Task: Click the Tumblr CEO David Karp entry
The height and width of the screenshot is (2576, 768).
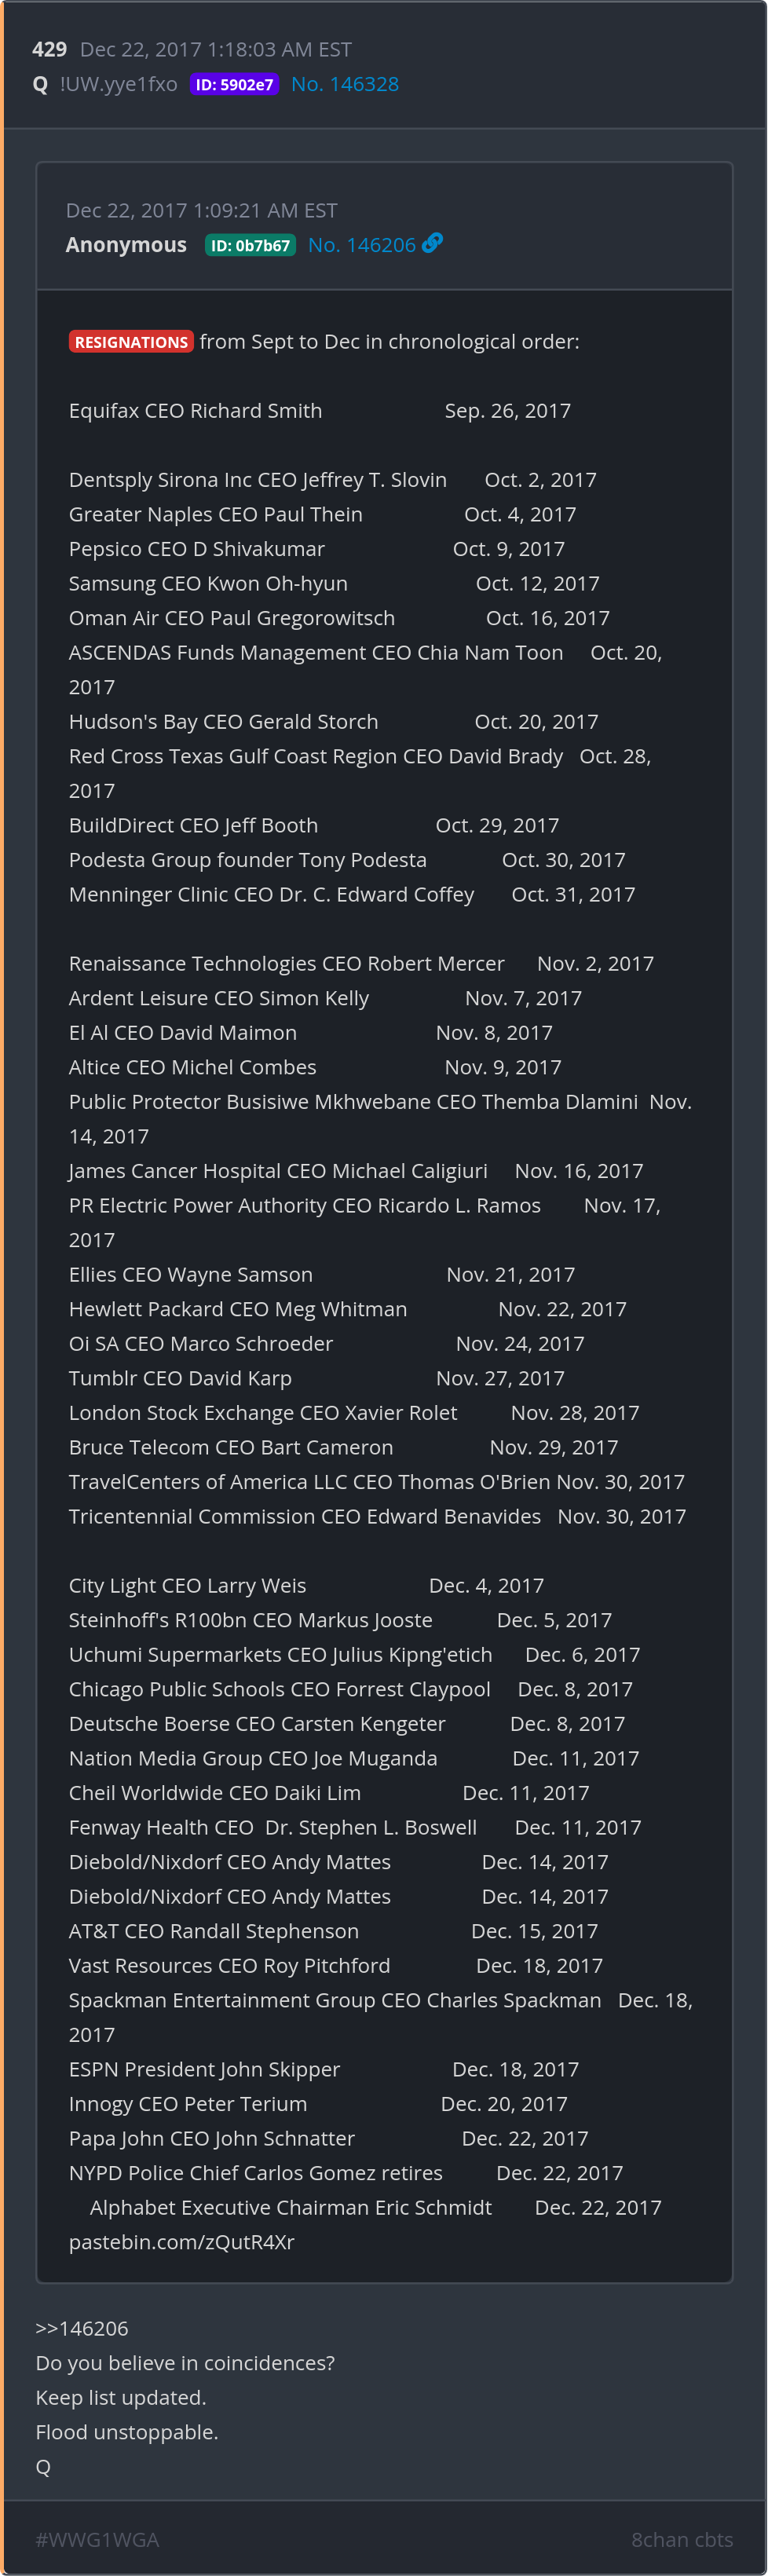Action: pyautogui.click(x=180, y=1377)
